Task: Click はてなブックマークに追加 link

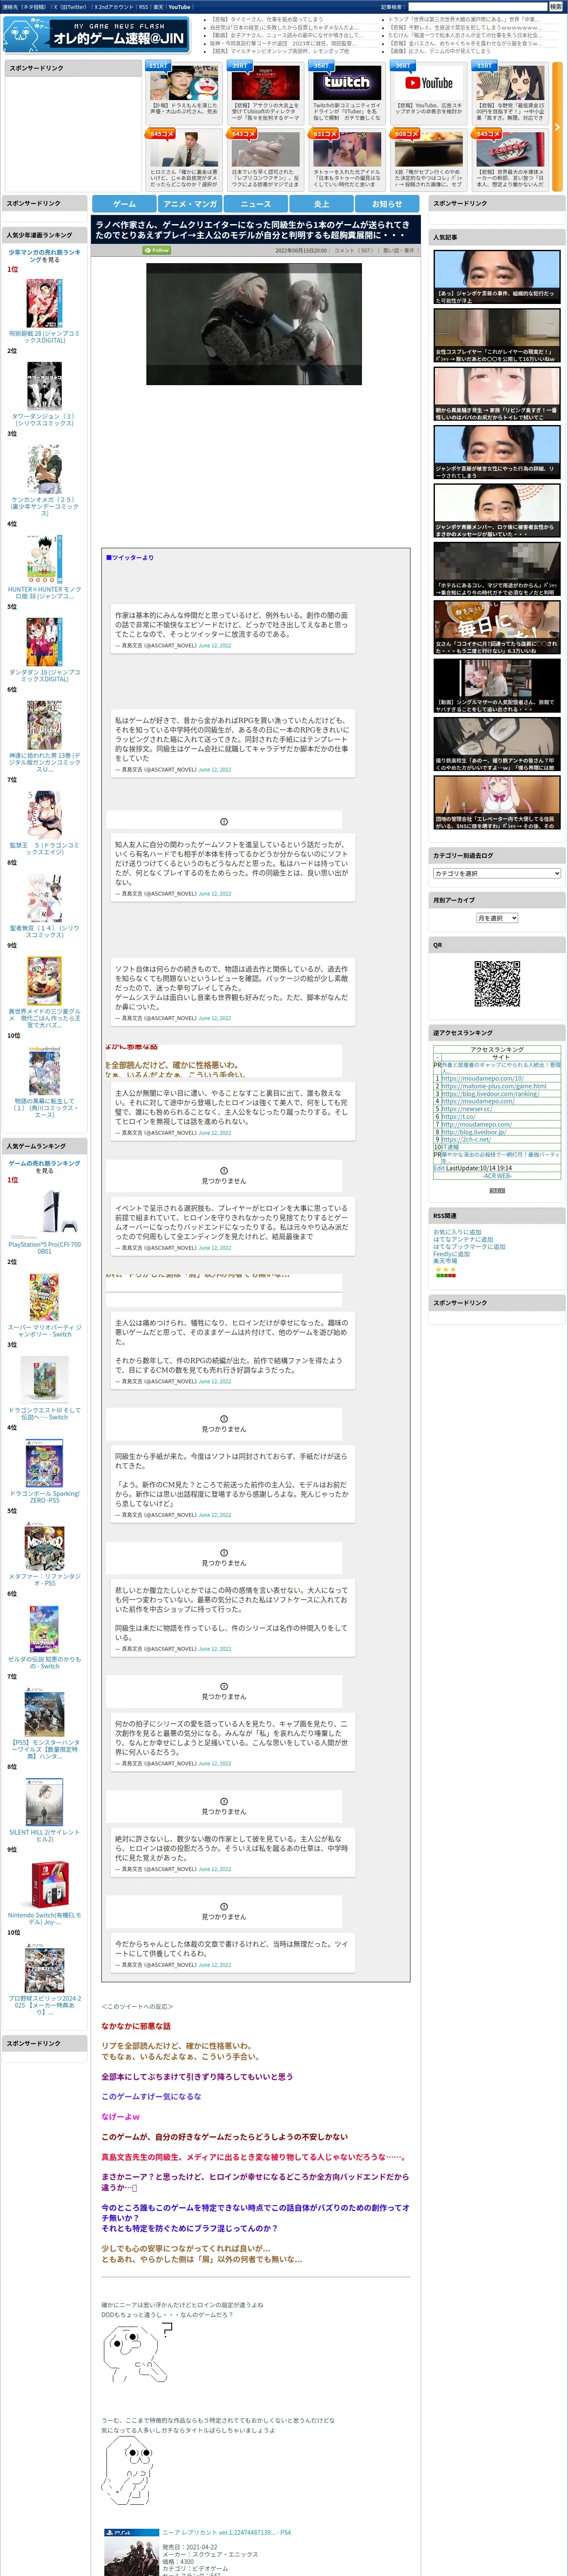Action: pyautogui.click(x=469, y=1247)
